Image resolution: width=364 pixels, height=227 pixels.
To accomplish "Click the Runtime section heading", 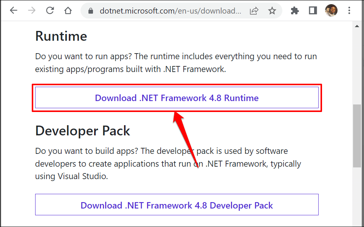I will tap(61, 36).
